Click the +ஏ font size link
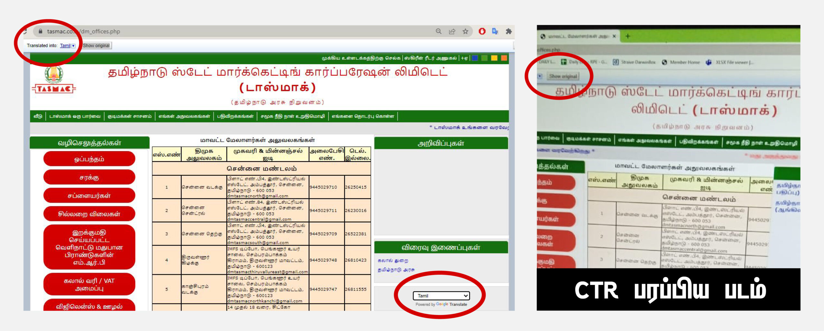824x331 pixels. 464,58
